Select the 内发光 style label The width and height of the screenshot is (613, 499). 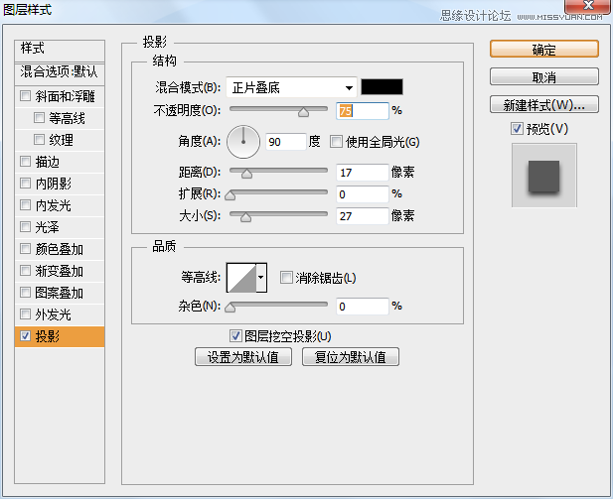[54, 205]
